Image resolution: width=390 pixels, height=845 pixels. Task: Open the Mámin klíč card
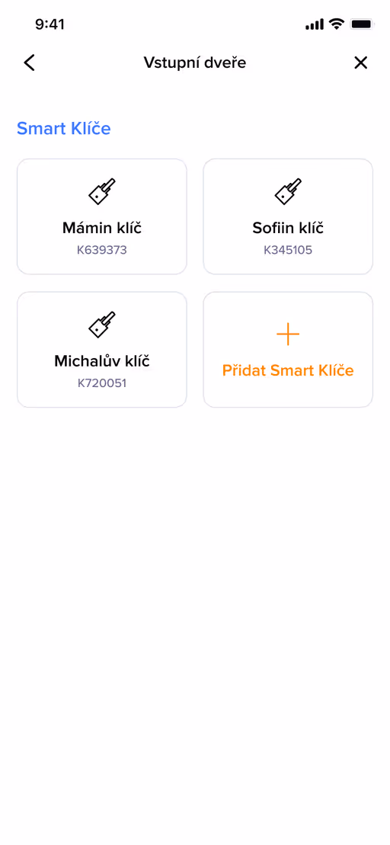point(102,216)
